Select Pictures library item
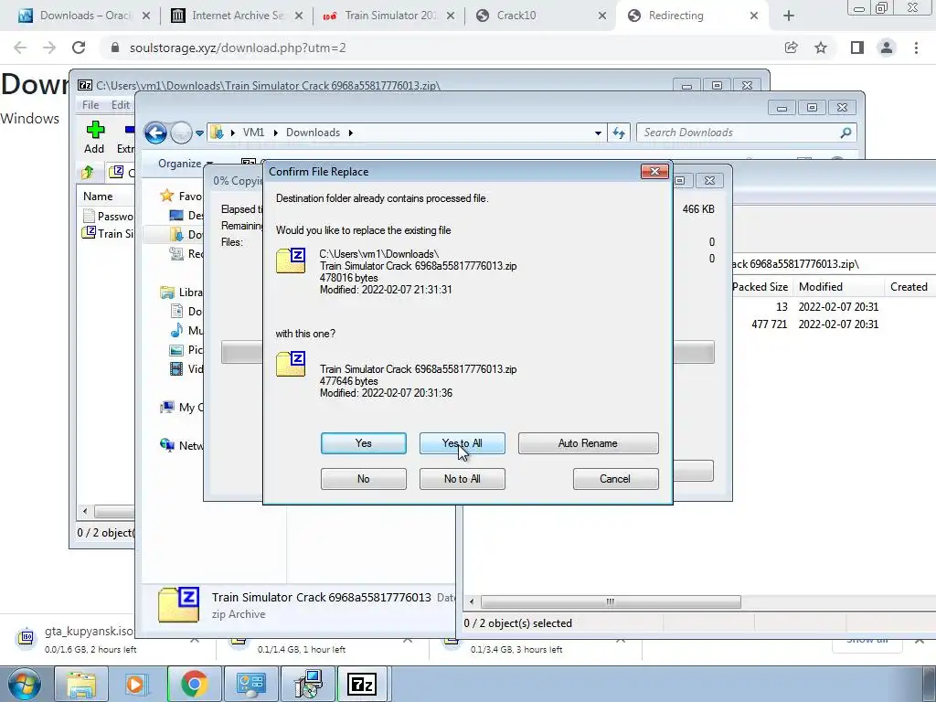Viewport: 936px width, 702px height. point(186,350)
